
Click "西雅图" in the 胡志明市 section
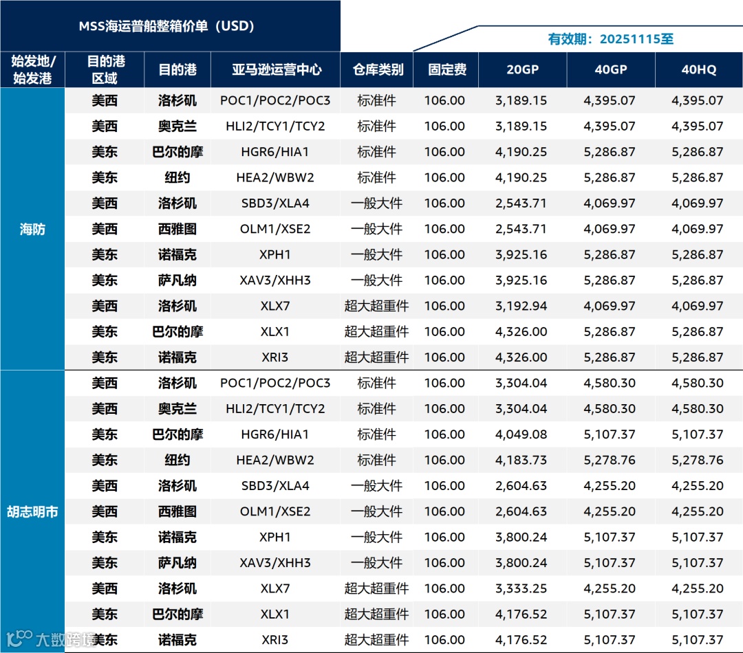(x=177, y=511)
